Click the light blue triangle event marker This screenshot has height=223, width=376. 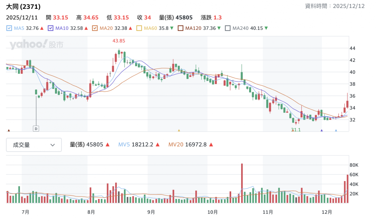pos(336,130)
